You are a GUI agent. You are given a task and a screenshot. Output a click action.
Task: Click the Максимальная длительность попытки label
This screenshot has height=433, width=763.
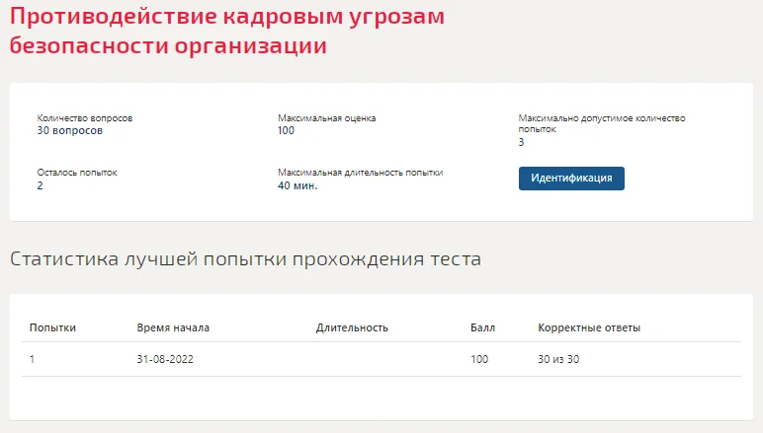pyautogui.click(x=360, y=173)
